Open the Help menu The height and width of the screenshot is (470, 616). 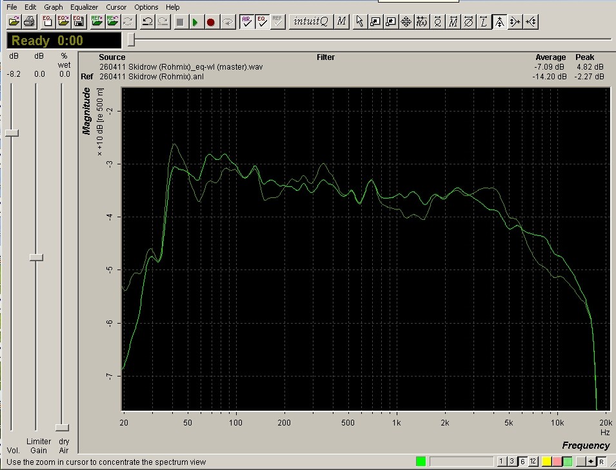tap(172, 7)
